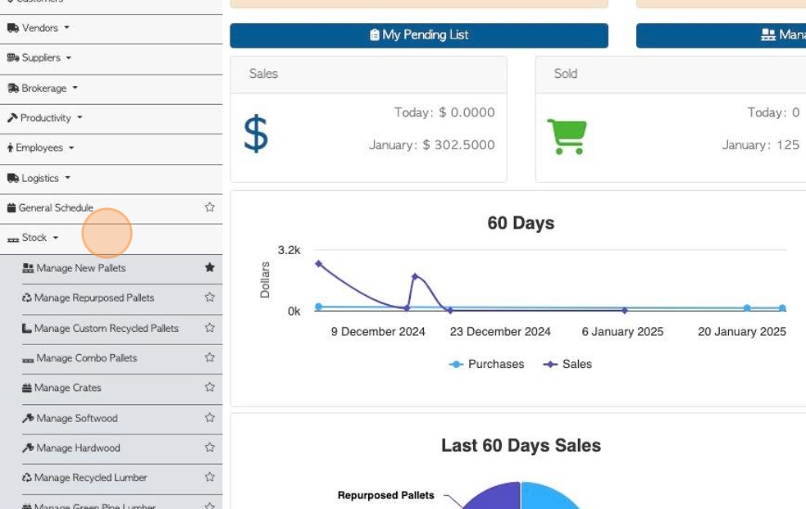Star the Manage Combo Pallets item
This screenshot has height=509, width=806.
tap(210, 357)
